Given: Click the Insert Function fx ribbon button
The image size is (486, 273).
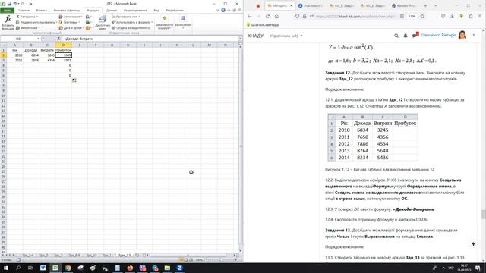Looking at the screenshot, I should click(x=8, y=23).
